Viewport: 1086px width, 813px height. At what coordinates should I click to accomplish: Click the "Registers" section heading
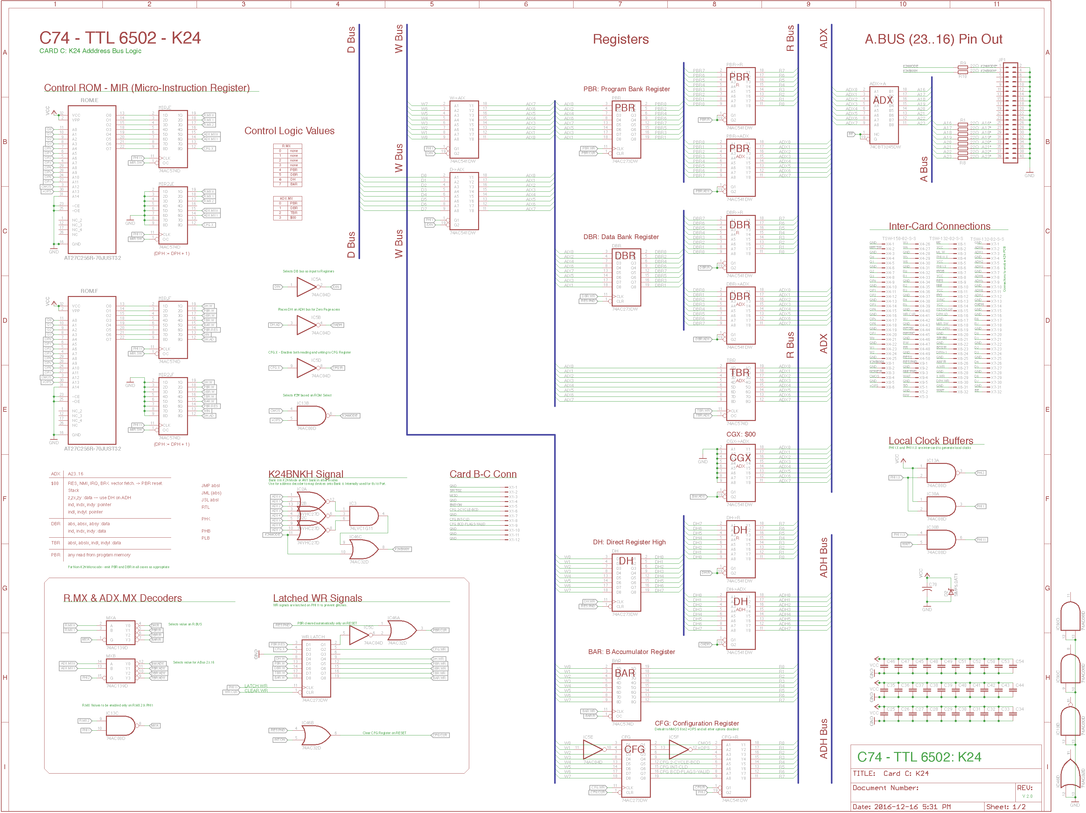(x=621, y=39)
